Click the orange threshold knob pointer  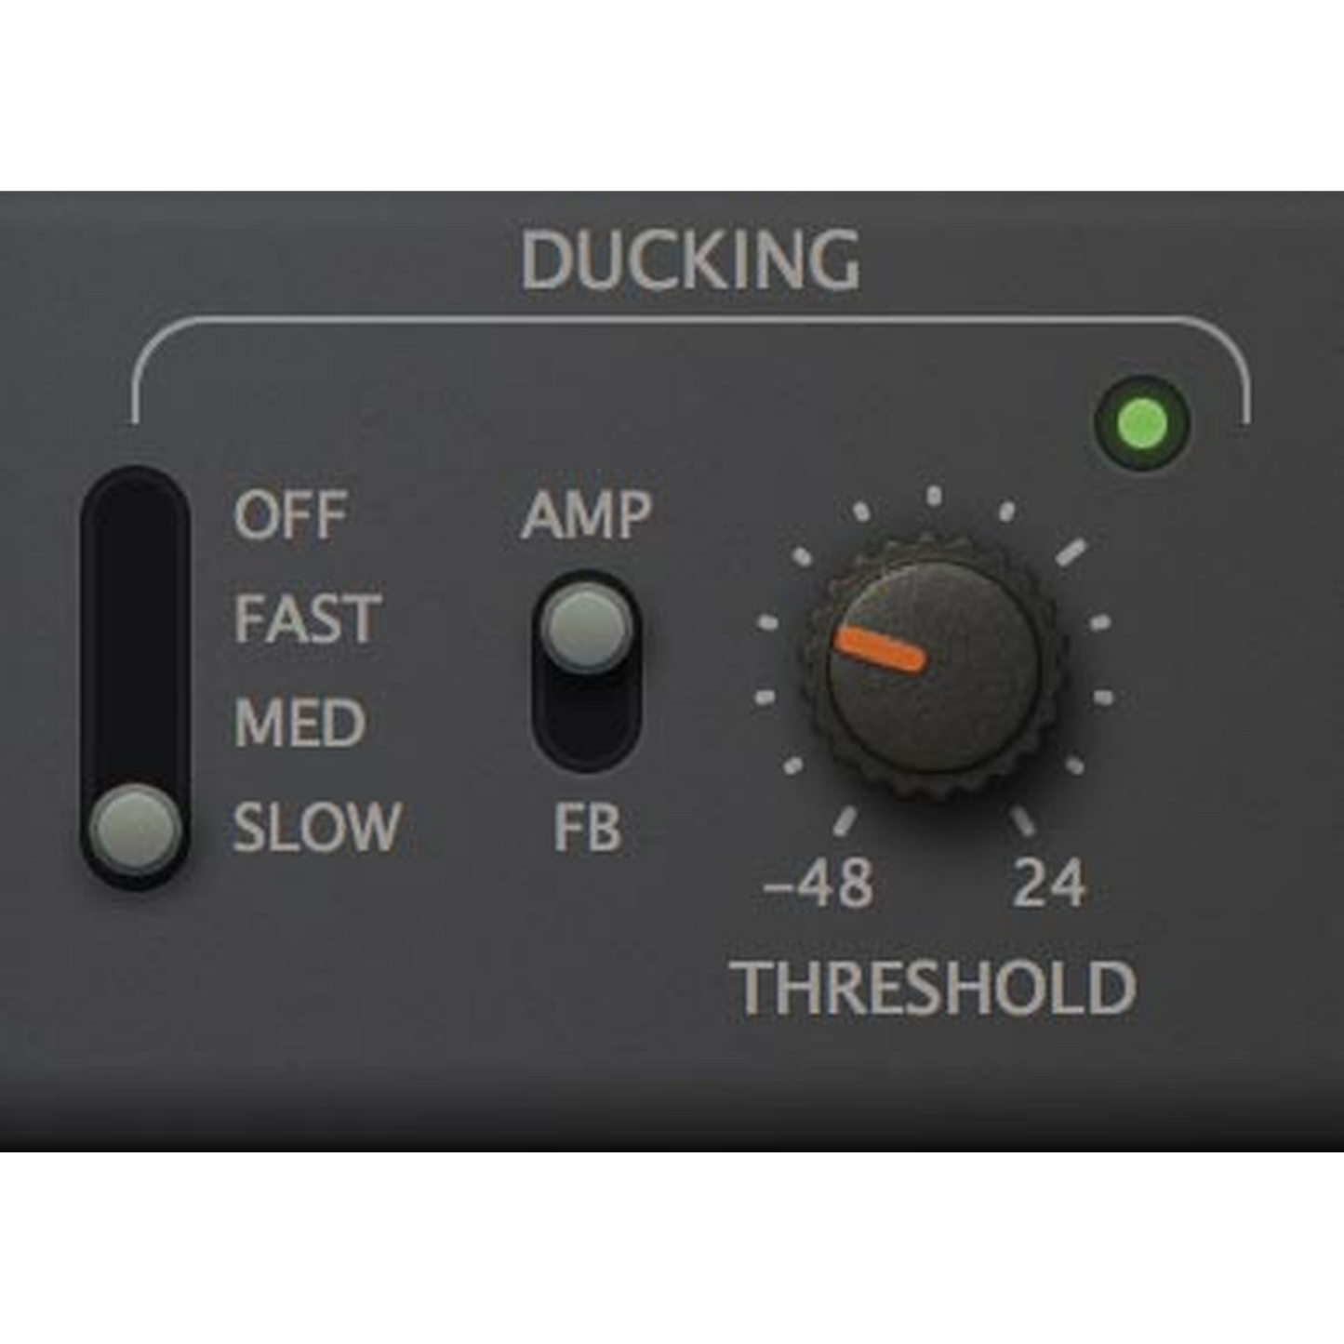[x=880, y=649]
